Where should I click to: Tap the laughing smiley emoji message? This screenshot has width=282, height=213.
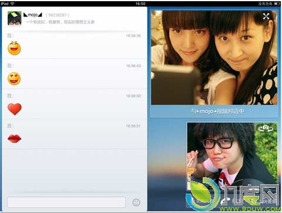pos(14,48)
